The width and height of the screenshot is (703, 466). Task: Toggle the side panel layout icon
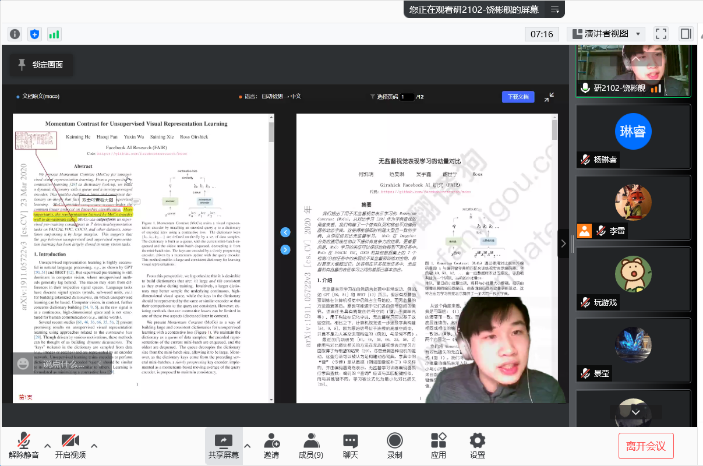pyautogui.click(x=686, y=34)
